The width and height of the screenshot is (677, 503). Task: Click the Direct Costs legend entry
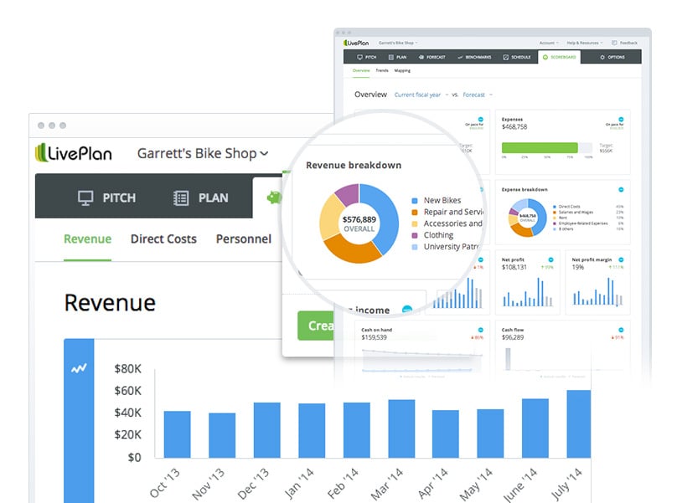coord(569,207)
